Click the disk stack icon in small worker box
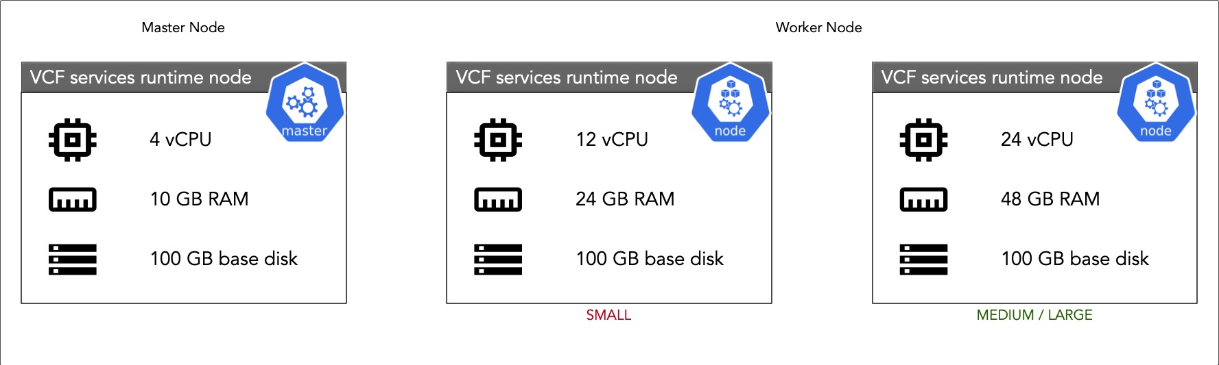 [498, 260]
